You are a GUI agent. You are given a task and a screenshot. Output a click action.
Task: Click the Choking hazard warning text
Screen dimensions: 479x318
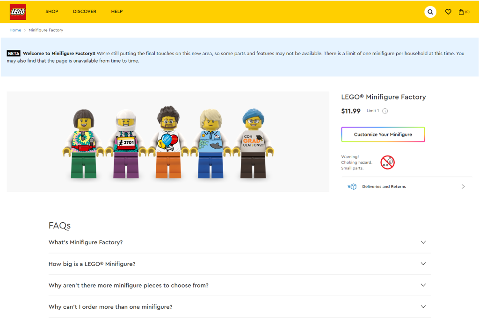[x=356, y=162]
